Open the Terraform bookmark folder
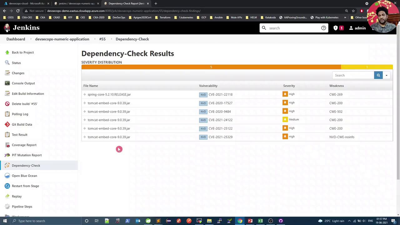Image resolution: width=400 pixels, height=225 pixels. (x=163, y=17)
